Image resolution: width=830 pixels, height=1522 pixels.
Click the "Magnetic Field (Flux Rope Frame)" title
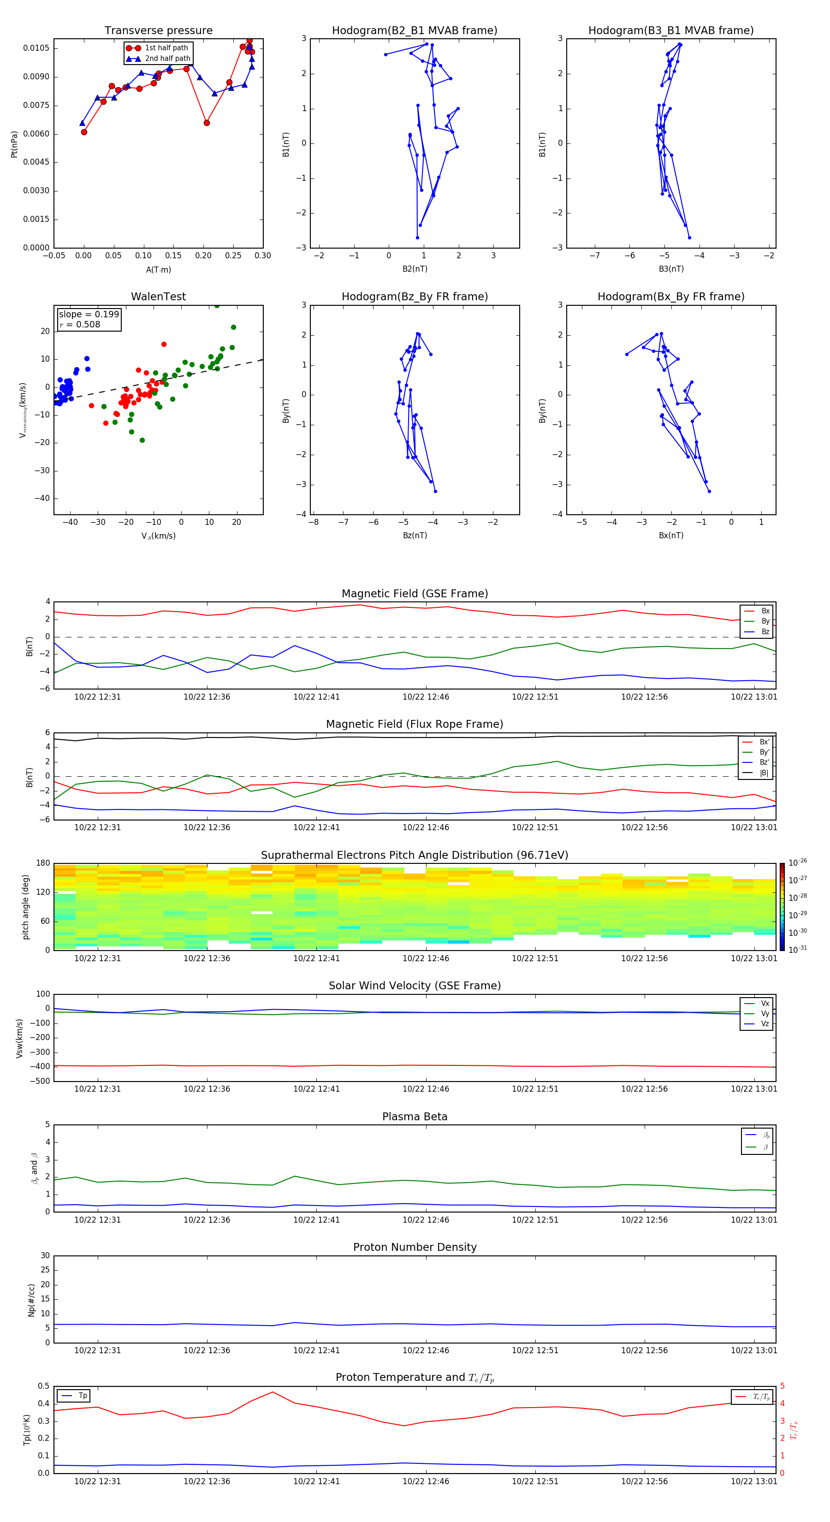tap(415, 725)
